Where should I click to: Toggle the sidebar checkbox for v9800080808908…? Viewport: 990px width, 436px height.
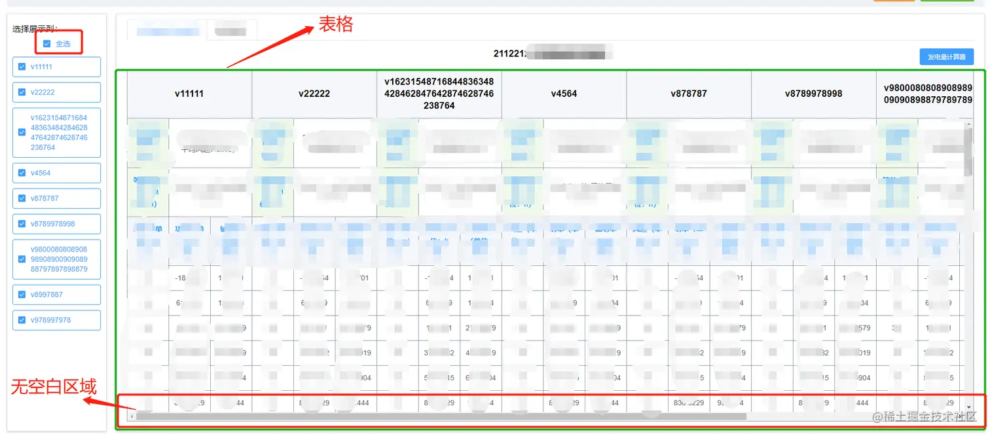[x=22, y=259]
